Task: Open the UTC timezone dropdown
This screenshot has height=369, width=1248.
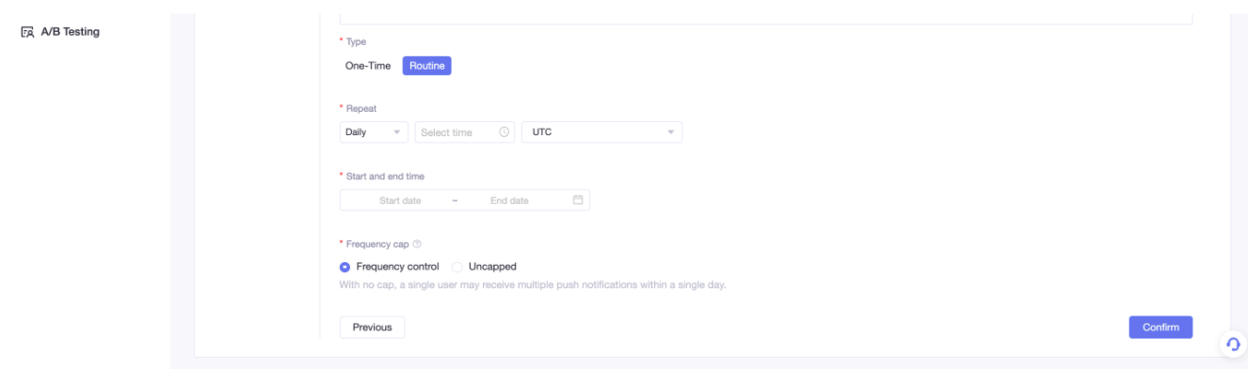Action: pos(601,132)
